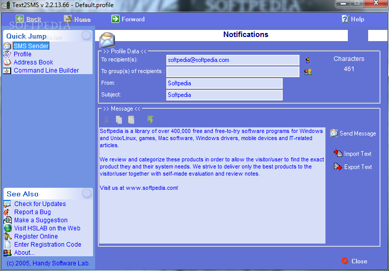Viewport: 389px width, 271px height.
Task: Click the Import Text button label
Action: click(x=358, y=154)
